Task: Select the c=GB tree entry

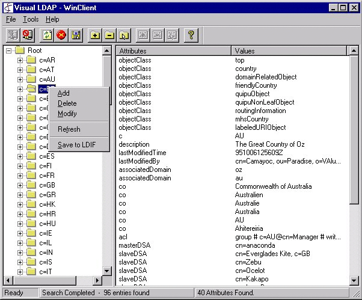Action: 47,185
